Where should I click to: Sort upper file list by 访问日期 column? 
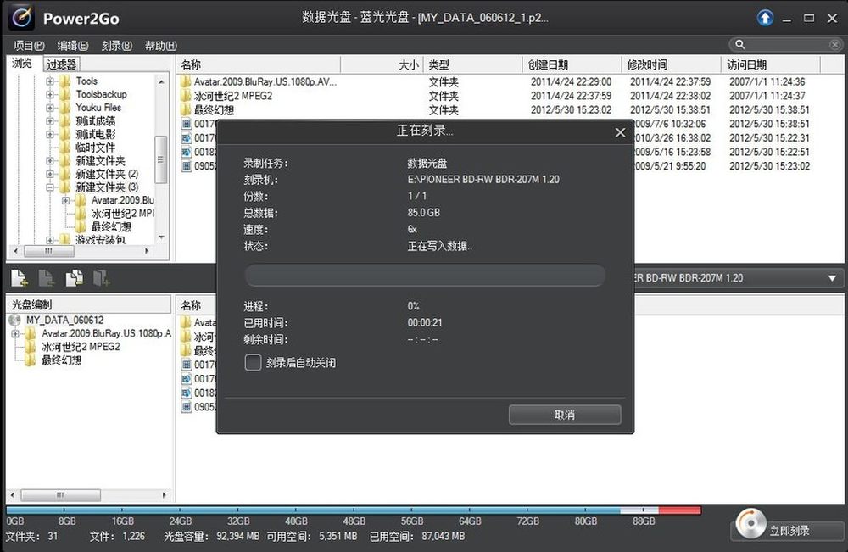tap(771, 65)
